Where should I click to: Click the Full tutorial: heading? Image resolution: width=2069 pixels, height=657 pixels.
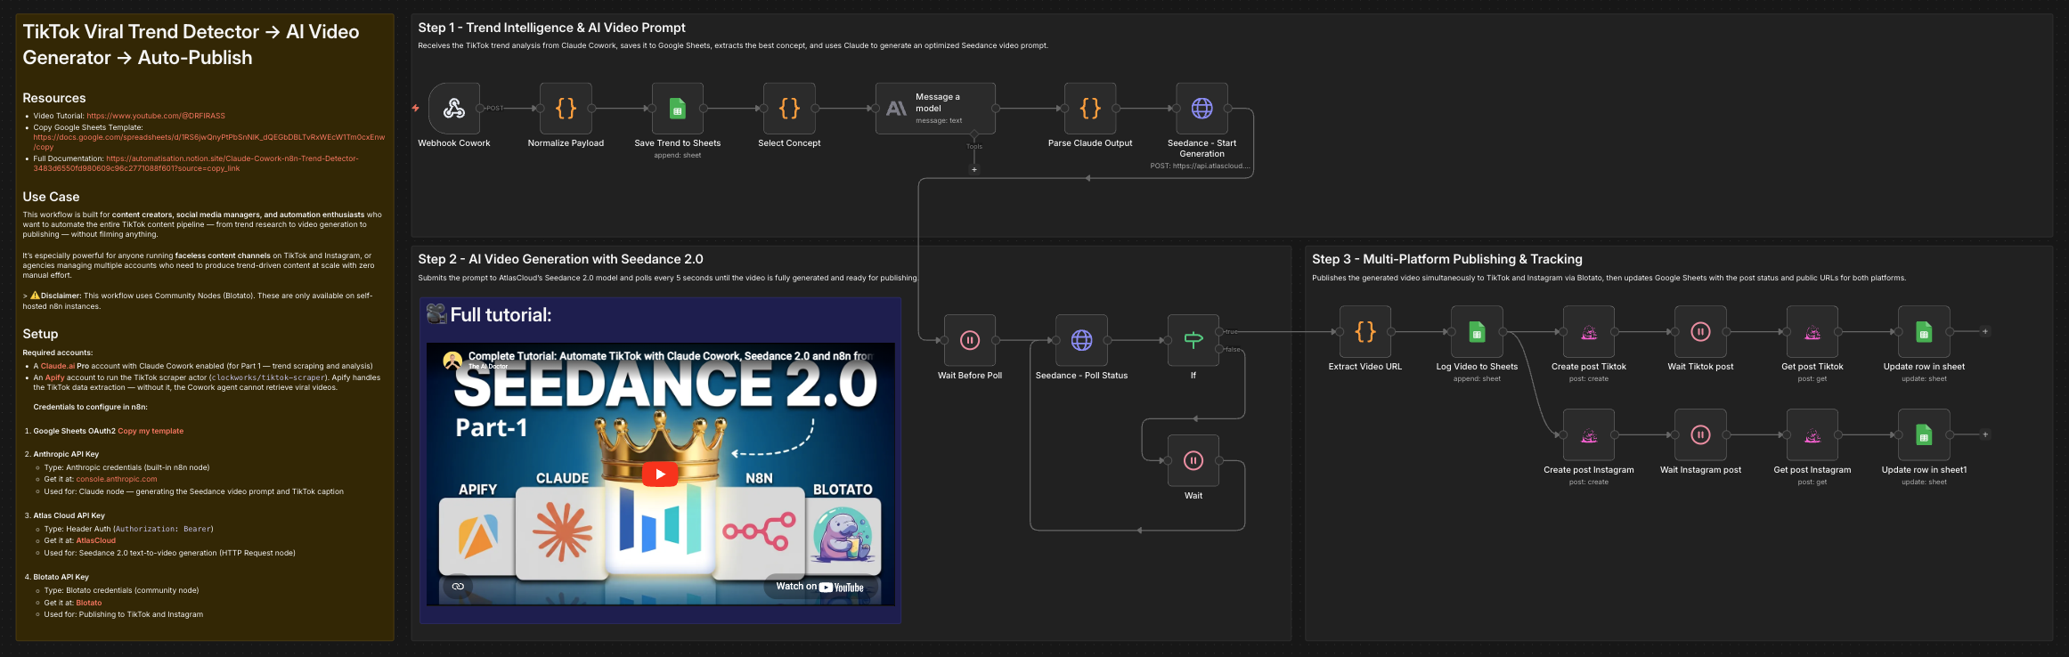489,314
